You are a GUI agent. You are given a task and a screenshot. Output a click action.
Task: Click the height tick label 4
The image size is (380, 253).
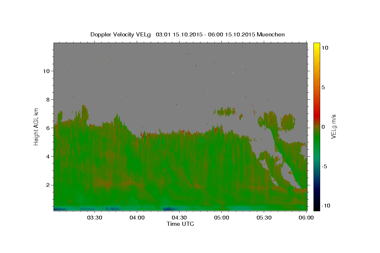pyautogui.click(x=48, y=157)
